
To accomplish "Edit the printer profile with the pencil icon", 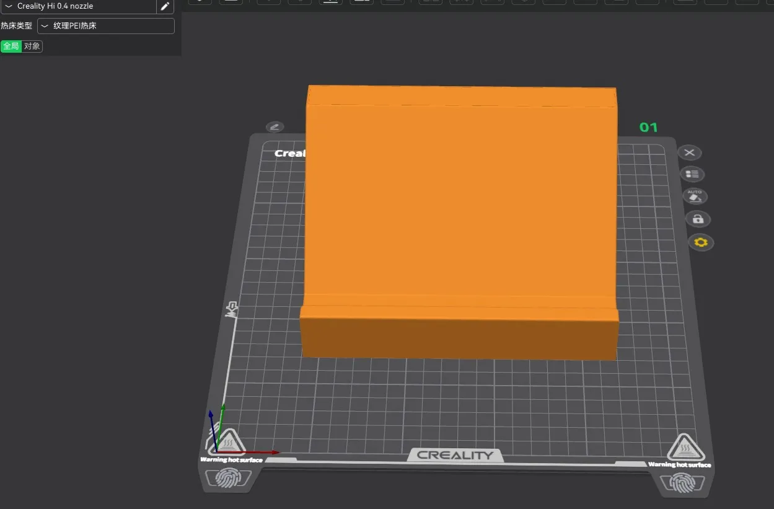I will point(164,6).
